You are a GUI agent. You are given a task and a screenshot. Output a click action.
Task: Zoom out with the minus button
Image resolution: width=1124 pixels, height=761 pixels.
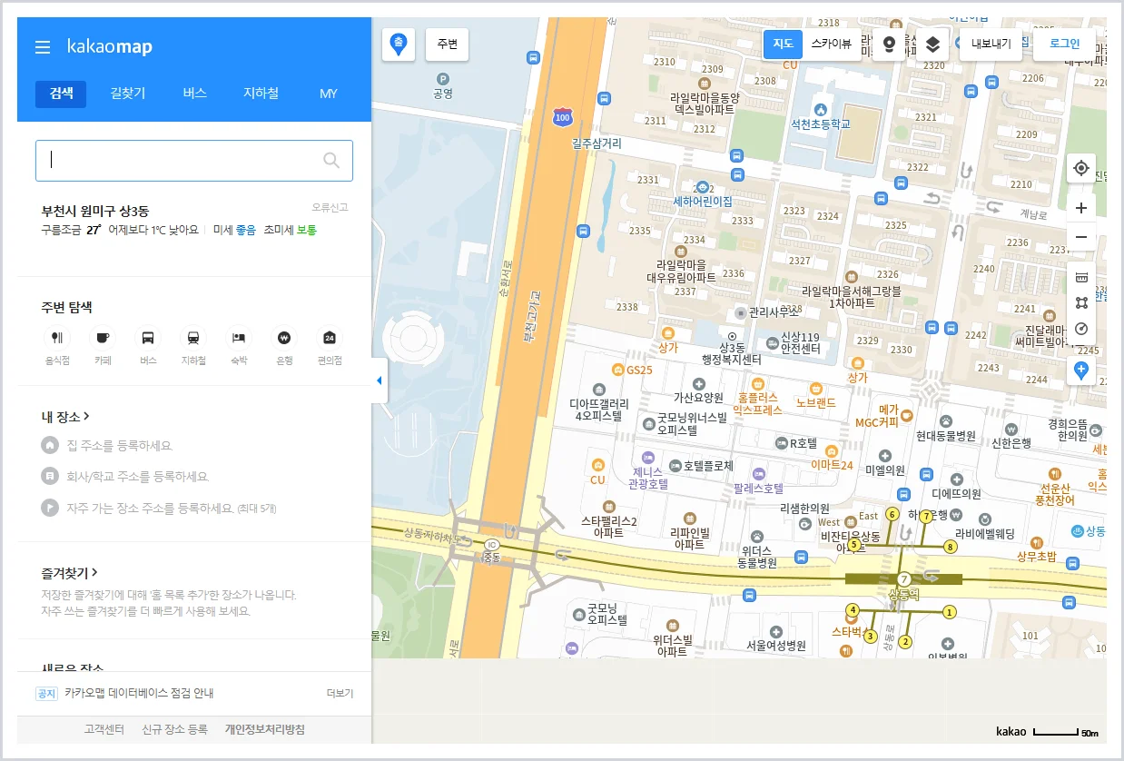[1080, 237]
